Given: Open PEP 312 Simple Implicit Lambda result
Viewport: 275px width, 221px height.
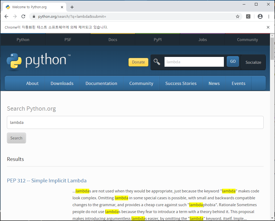Looking at the screenshot, I should pos(47,181).
